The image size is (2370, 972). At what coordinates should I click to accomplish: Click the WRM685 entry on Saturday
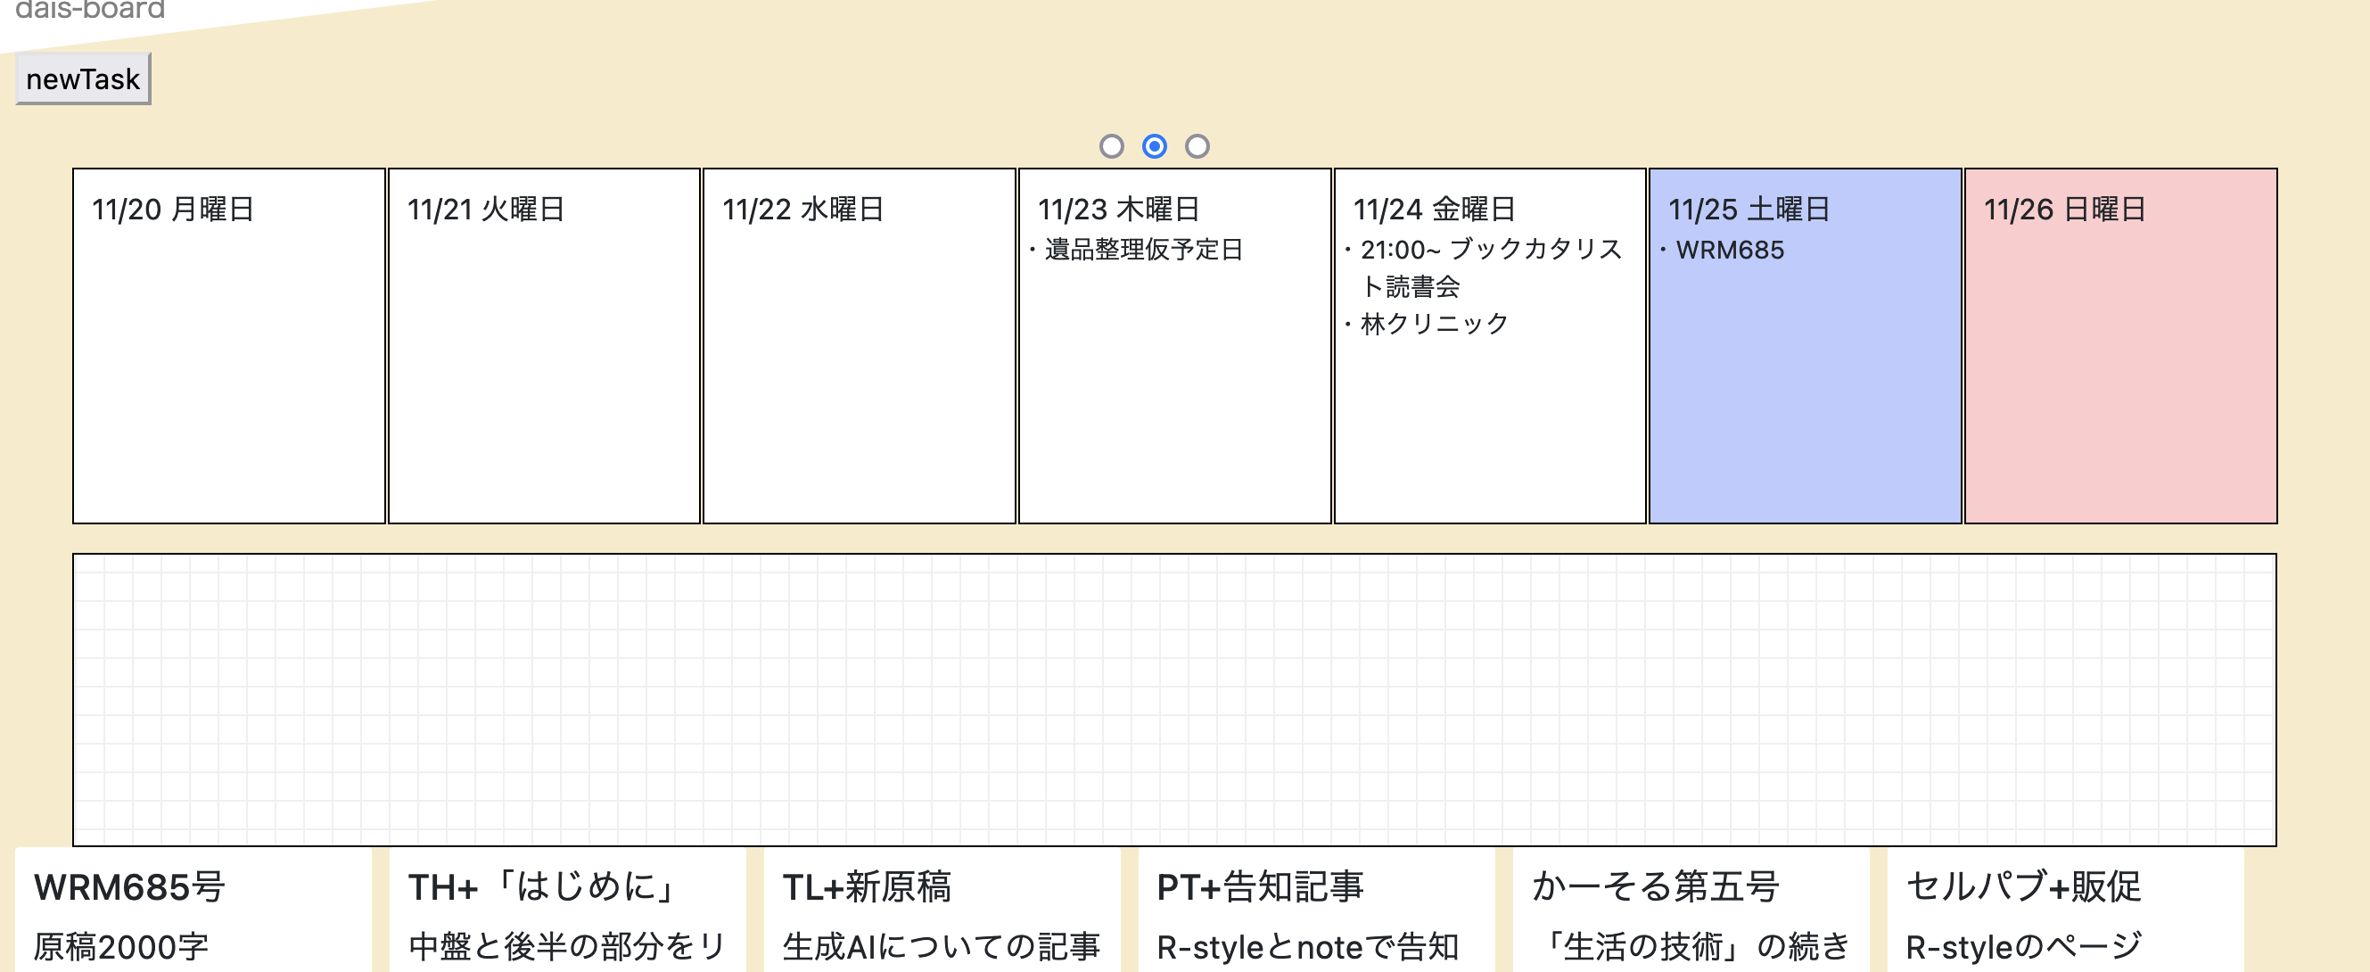[1730, 251]
